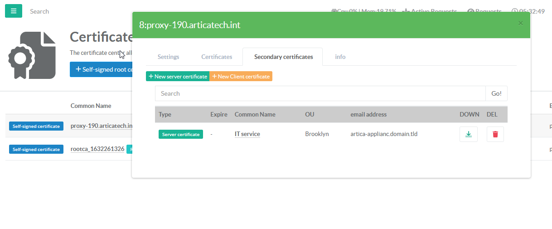
Task: Click Self-signed root certificate button
Action: click(x=101, y=69)
